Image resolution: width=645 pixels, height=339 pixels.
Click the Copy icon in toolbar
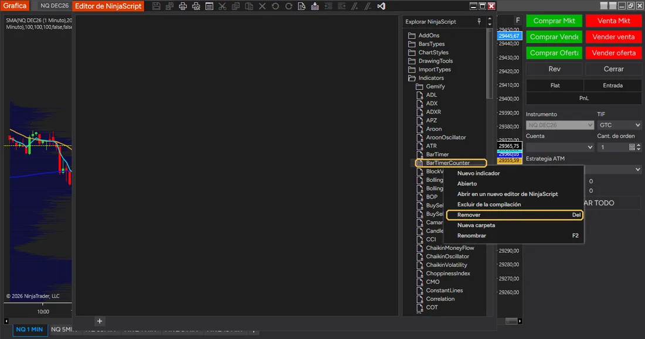tap(236, 6)
